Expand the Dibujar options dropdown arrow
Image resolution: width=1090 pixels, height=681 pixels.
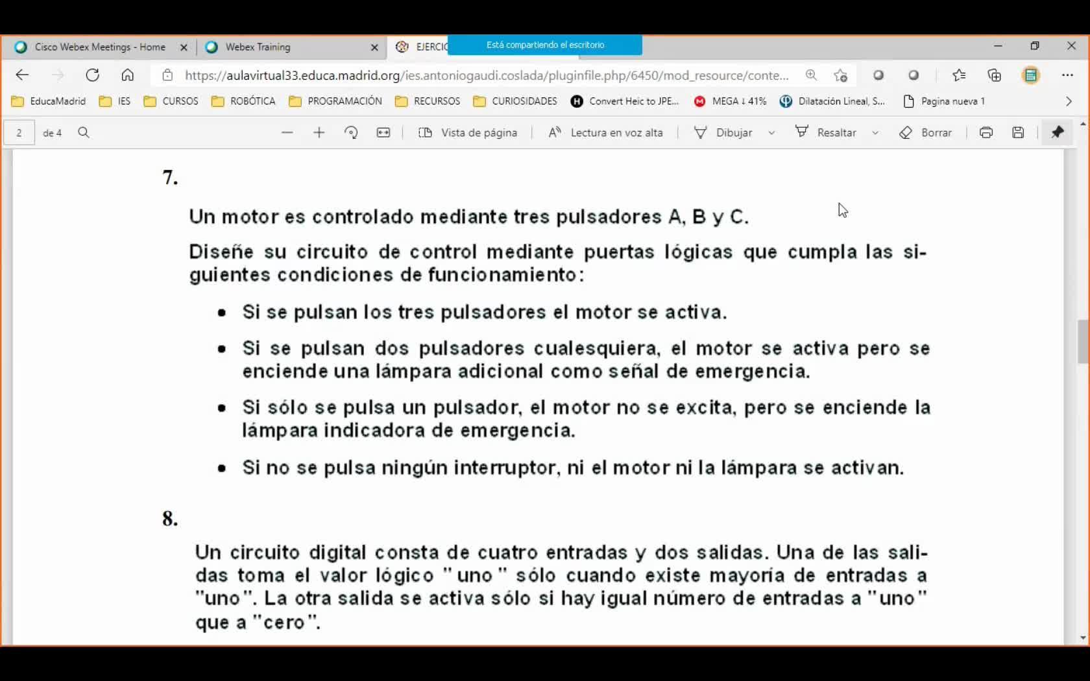[x=771, y=132]
